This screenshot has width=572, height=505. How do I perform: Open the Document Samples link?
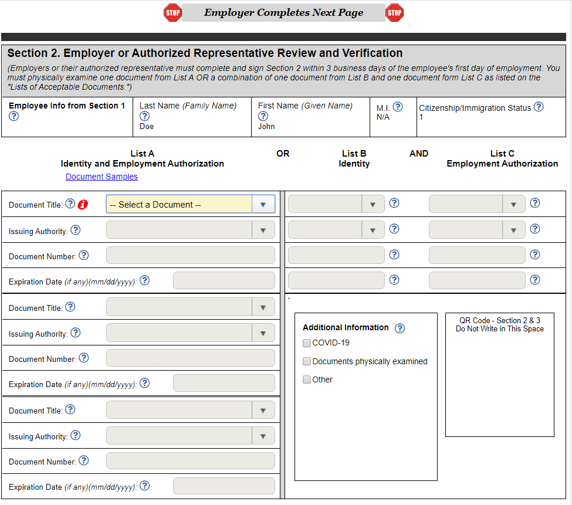click(101, 177)
